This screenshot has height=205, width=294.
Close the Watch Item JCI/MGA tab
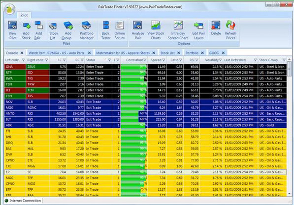pos(90,53)
